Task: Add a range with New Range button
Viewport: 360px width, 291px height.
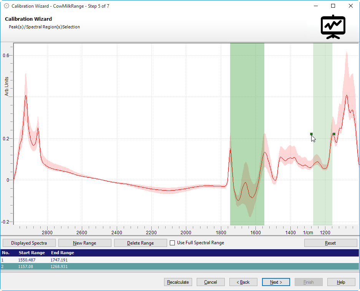Action: click(85, 243)
